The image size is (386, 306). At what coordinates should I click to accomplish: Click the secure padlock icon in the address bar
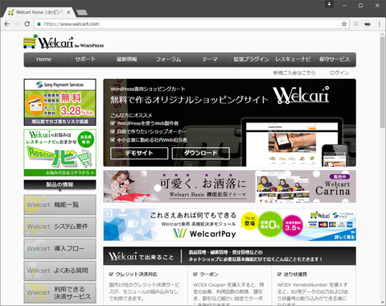pos(39,24)
